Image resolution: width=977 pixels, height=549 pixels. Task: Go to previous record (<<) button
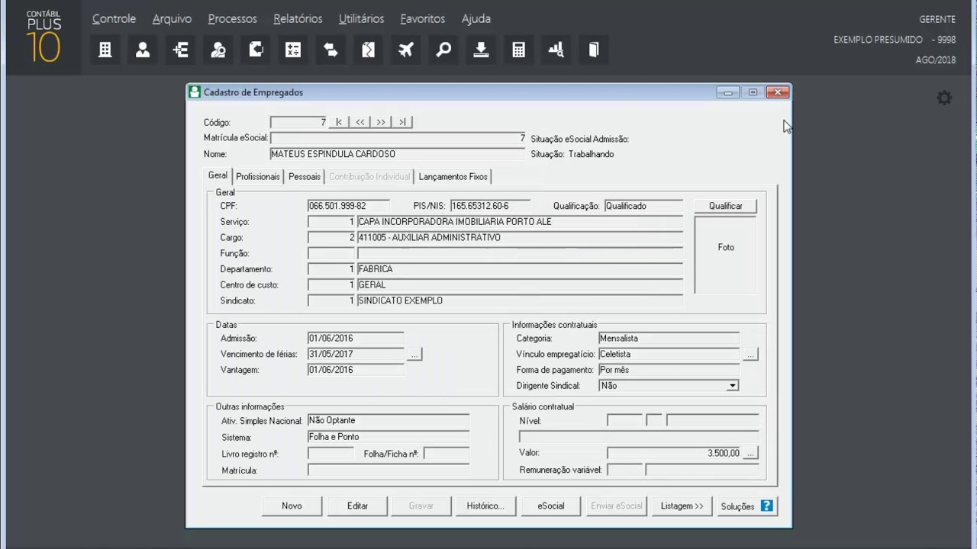pyautogui.click(x=360, y=122)
